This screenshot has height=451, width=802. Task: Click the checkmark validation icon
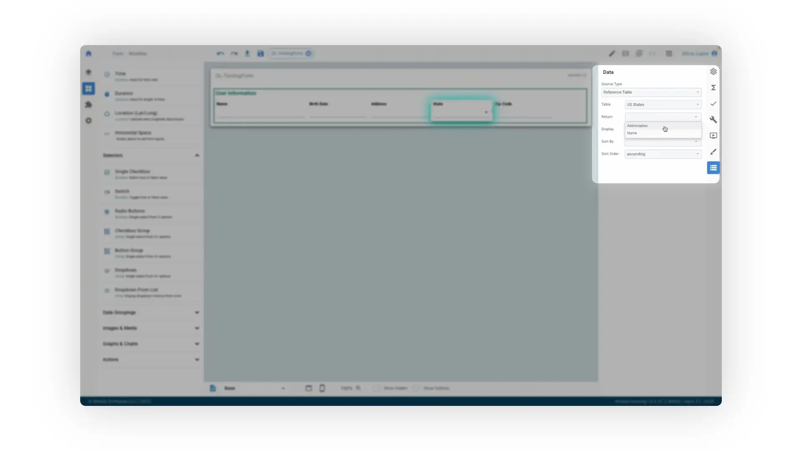[x=713, y=104]
